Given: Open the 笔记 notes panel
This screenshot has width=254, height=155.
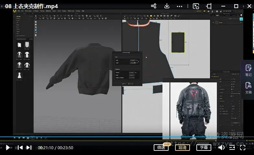Looking at the screenshot, I should [x=248, y=70].
